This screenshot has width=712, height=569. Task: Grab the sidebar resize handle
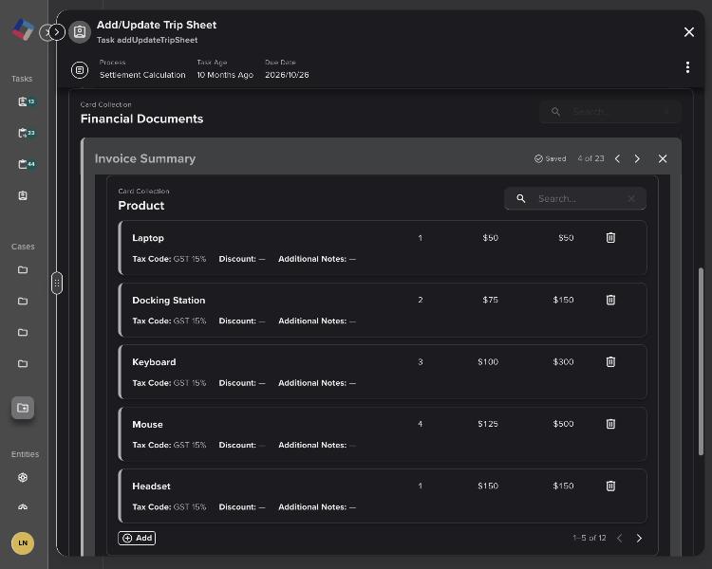[57, 284]
